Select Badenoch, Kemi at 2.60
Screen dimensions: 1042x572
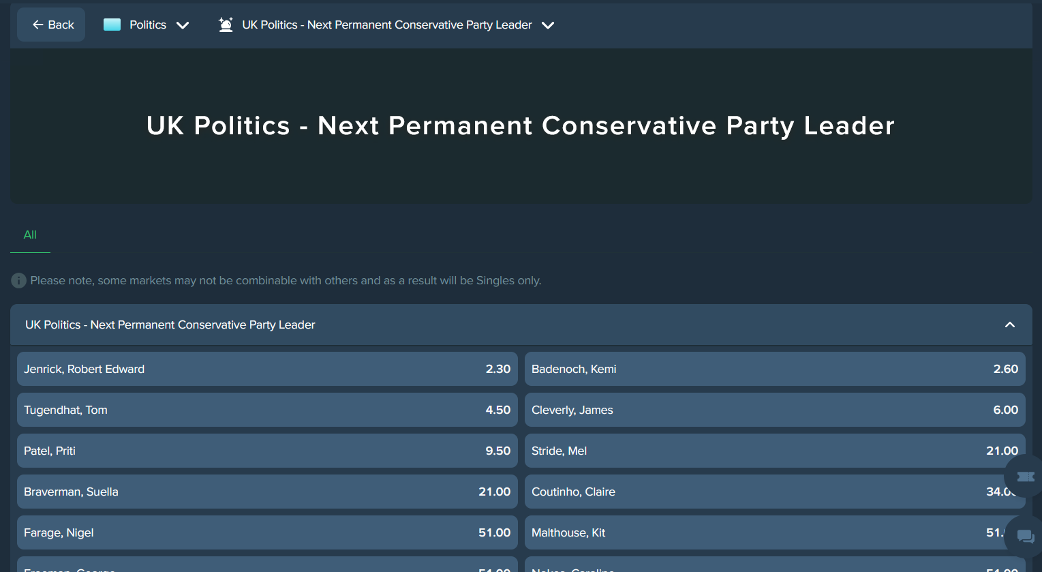(775, 369)
